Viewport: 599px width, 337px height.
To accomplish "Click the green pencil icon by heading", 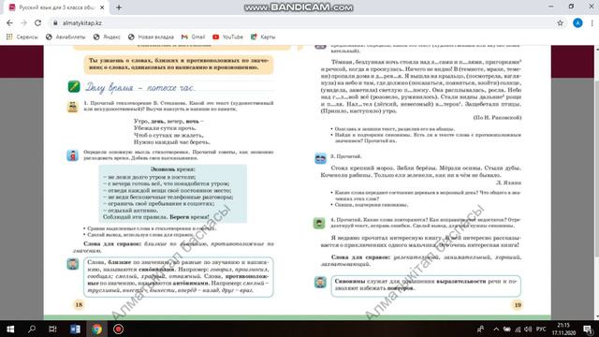I will (74, 87).
